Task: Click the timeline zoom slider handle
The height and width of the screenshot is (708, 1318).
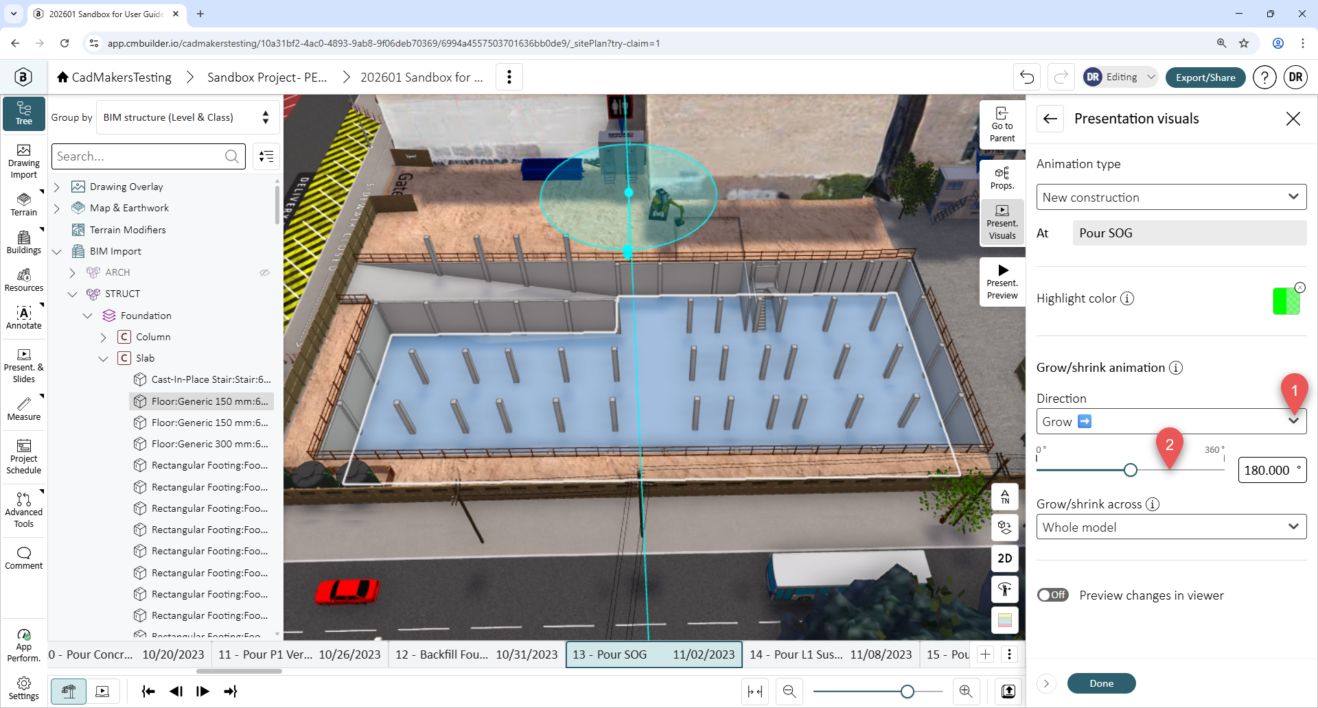Action: coord(907,692)
